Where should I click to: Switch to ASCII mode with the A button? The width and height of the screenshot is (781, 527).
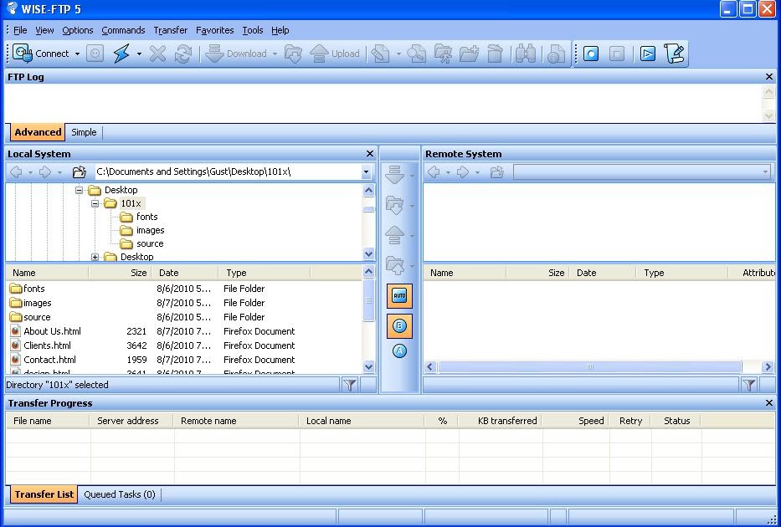click(399, 351)
